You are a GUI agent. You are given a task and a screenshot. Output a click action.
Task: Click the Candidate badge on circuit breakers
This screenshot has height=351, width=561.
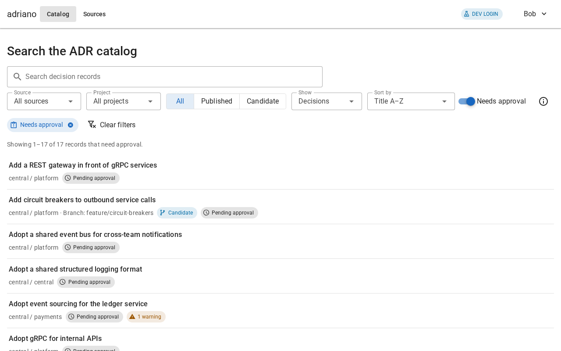coord(177,213)
